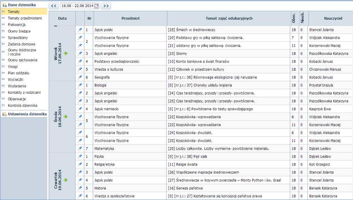Click teacher name Chrzanowski Mariusz

point(325,69)
